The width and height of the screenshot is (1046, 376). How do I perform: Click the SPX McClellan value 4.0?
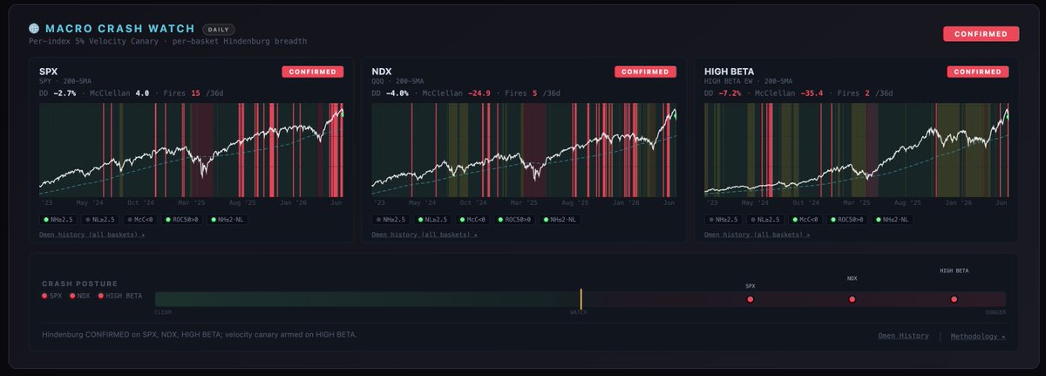click(x=143, y=92)
